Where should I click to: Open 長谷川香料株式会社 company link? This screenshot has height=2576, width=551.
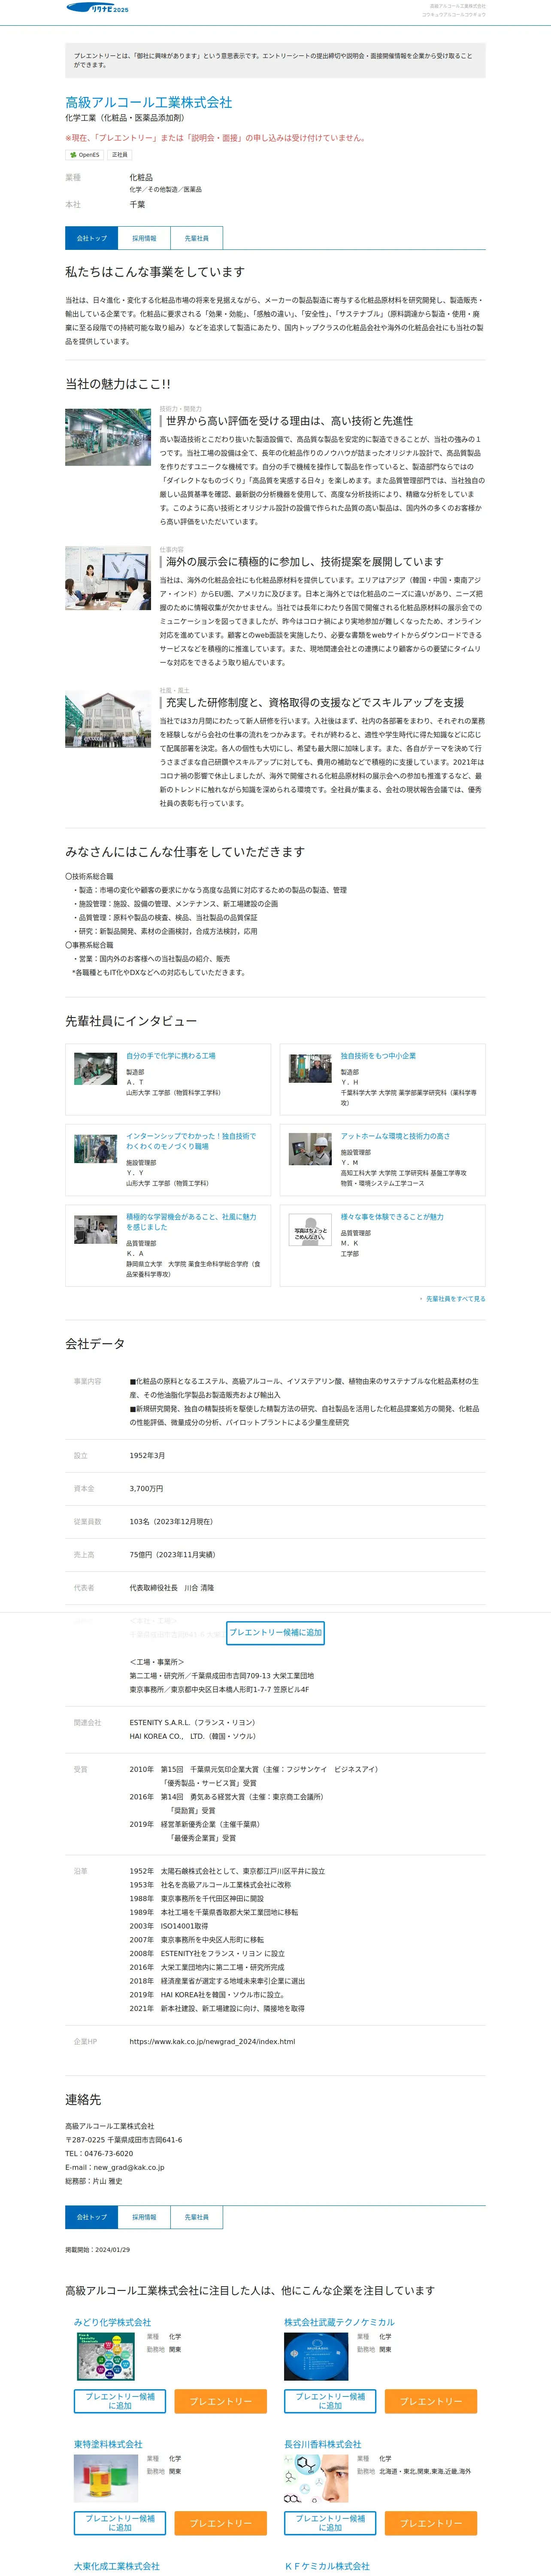[x=323, y=2444]
